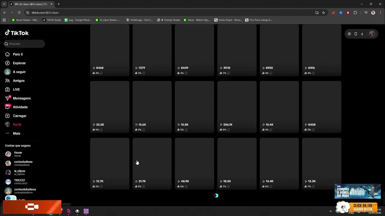Open video with 15.8K views
This screenshot has height=216, width=385.
[195, 107]
